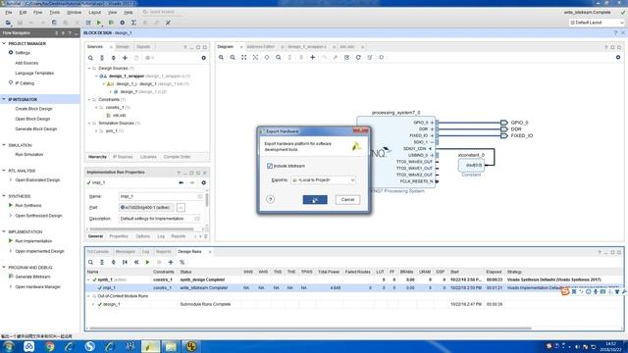Open Sources panel settings gear
This screenshot has width=628, height=353.
[x=203, y=58]
